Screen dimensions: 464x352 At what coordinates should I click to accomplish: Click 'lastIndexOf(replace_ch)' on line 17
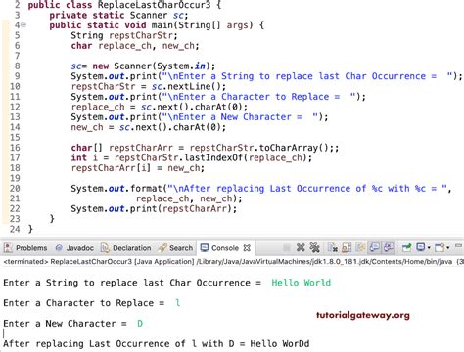(246, 157)
